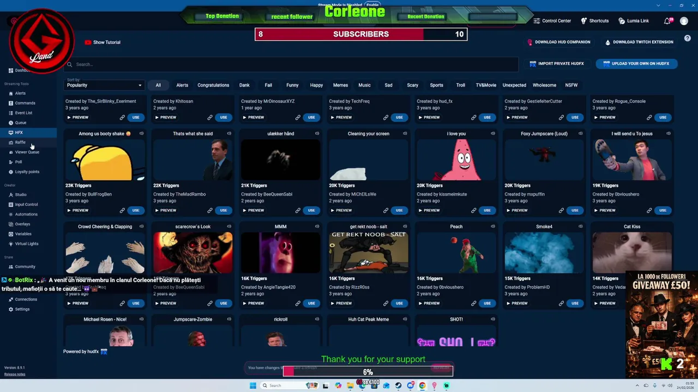The width and height of the screenshot is (698, 392).
Task: Click Upload Your Own on HUDFX
Action: pyautogui.click(x=636, y=64)
